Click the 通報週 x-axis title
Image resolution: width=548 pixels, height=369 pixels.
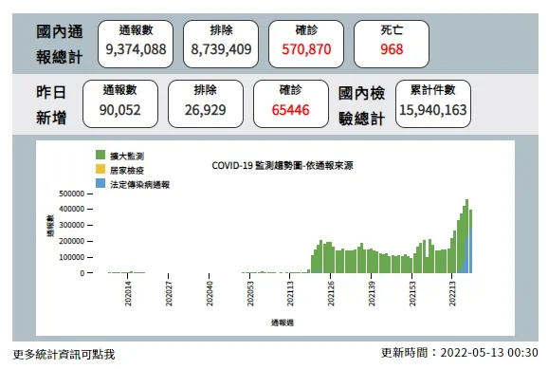283,323
